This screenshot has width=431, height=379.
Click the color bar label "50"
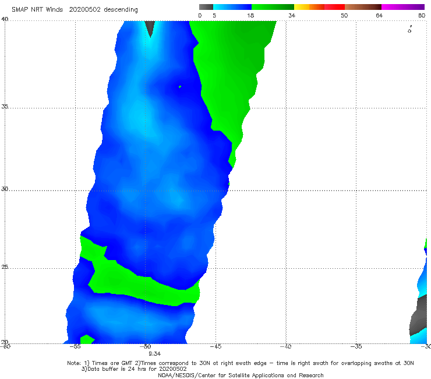point(344,16)
